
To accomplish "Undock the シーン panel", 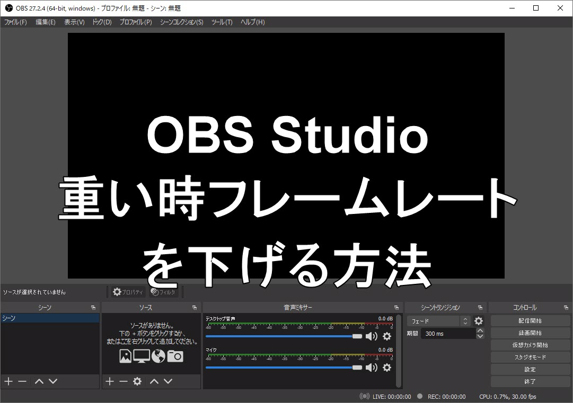I will click(x=93, y=308).
